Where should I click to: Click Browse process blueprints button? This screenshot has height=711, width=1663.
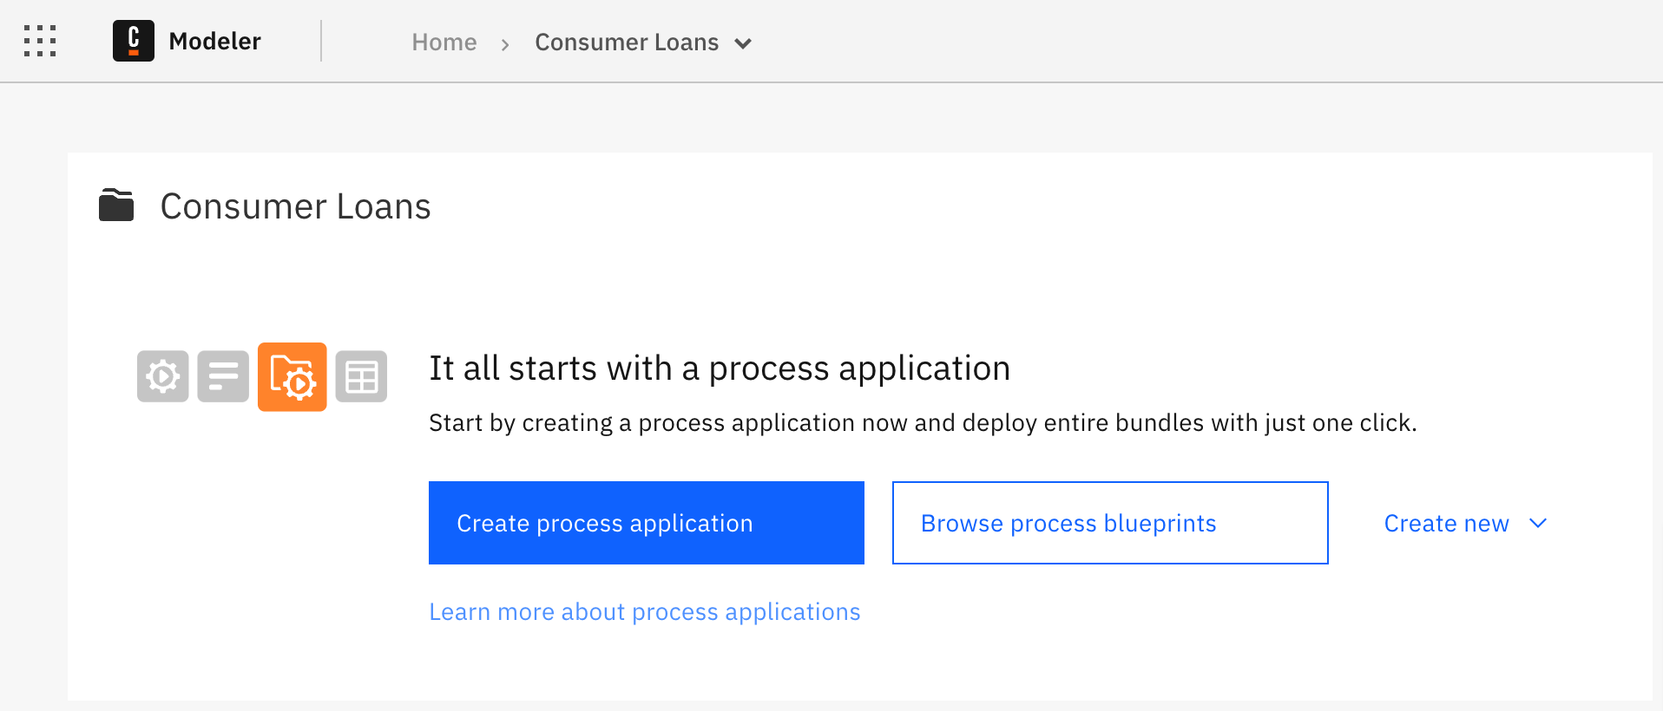tap(1110, 523)
